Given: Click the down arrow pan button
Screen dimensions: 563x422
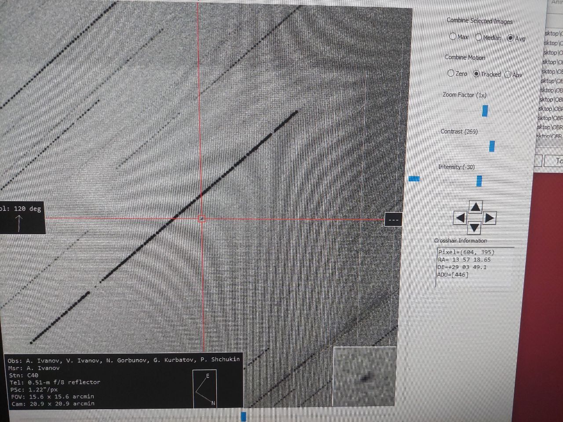Looking at the screenshot, I should [474, 227].
